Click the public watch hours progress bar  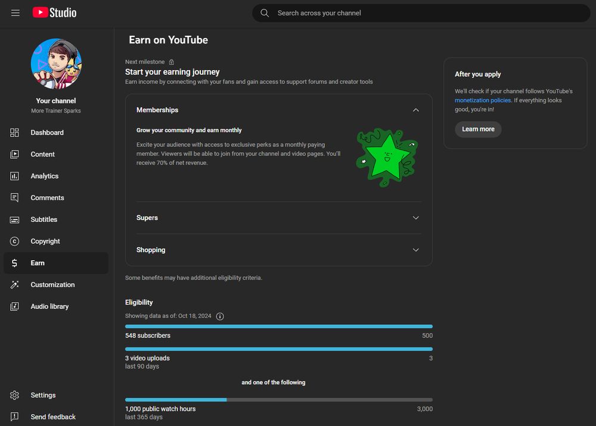tap(278, 400)
